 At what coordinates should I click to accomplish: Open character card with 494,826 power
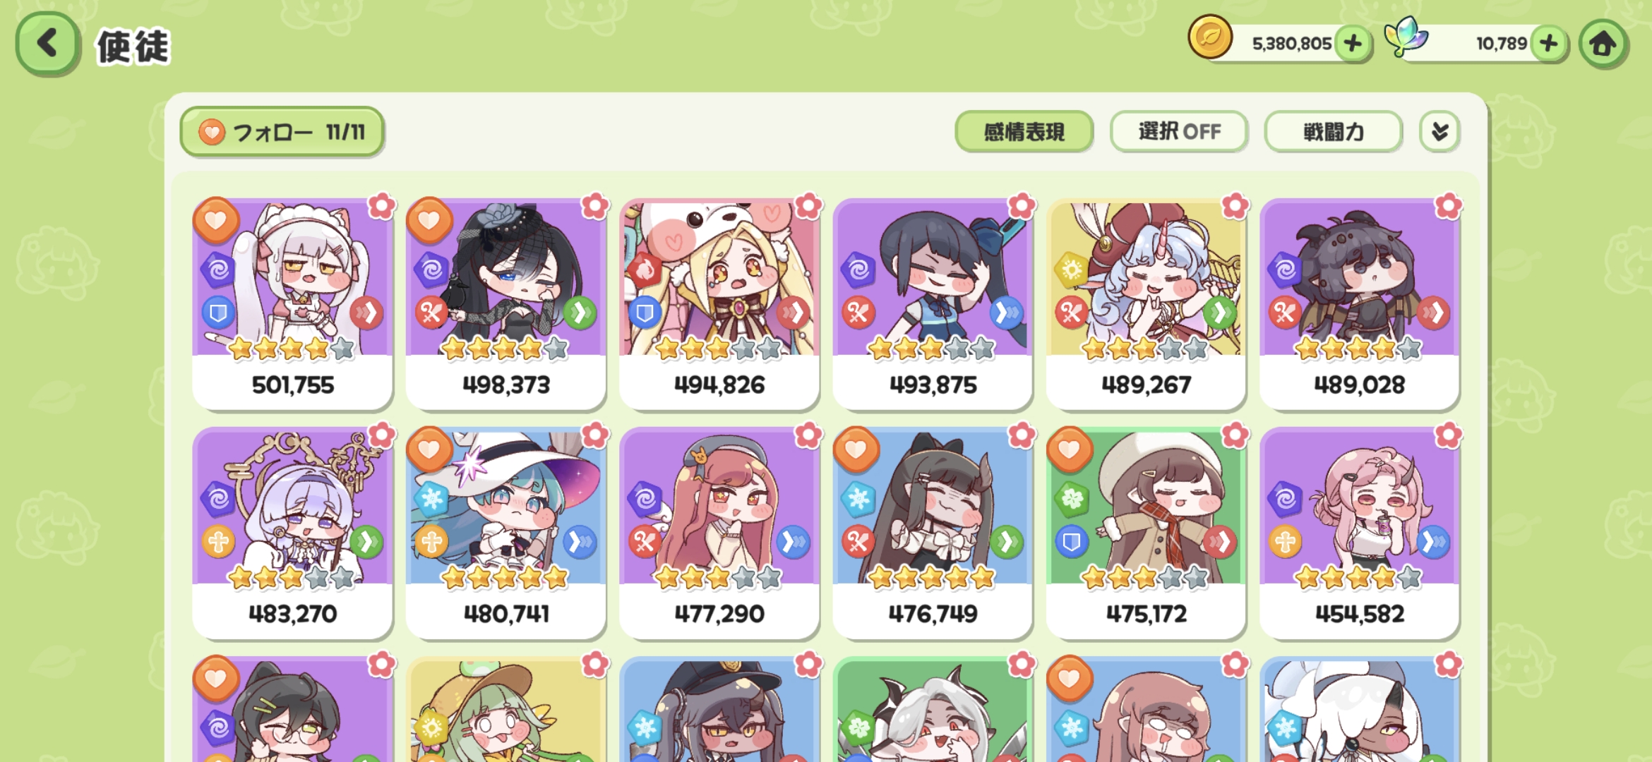point(719,303)
